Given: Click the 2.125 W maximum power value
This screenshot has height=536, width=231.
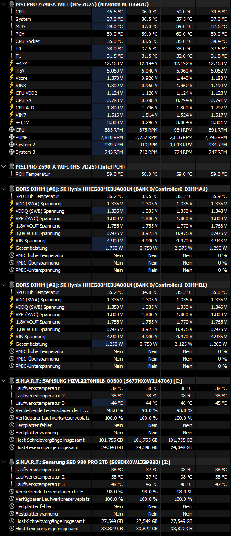Looking at the screenshot, I should point(183,344).
